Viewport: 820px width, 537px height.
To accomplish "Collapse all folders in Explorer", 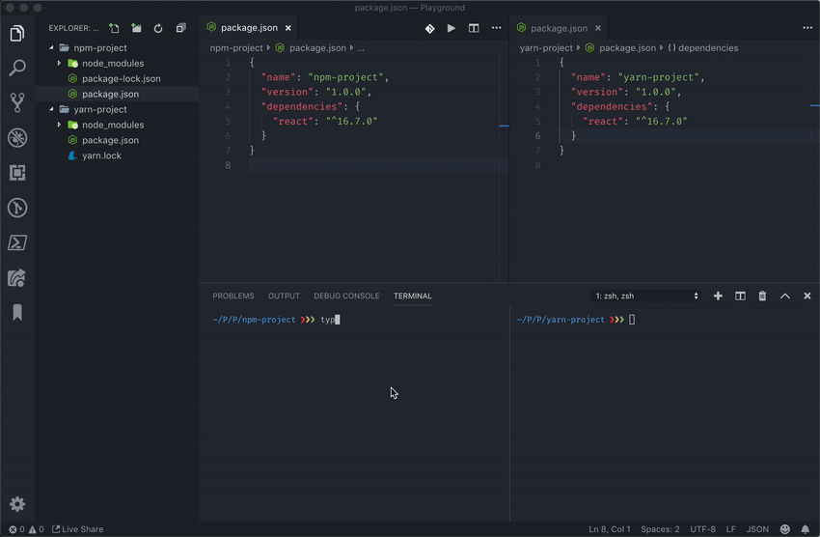I will [x=181, y=28].
